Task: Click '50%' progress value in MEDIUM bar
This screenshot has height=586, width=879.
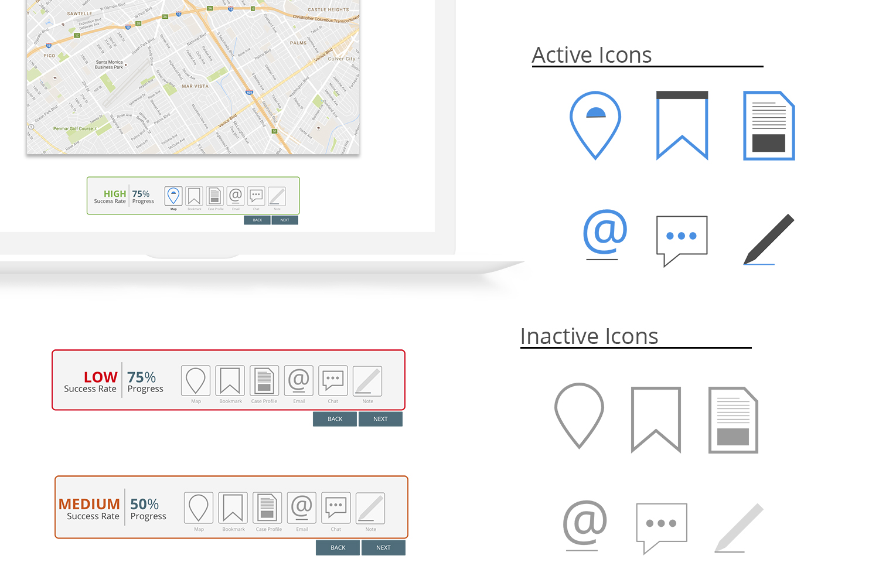Action: coord(144,504)
